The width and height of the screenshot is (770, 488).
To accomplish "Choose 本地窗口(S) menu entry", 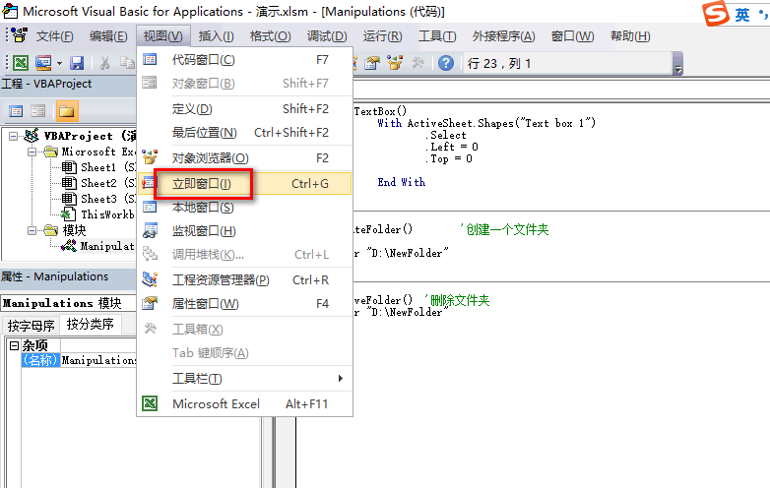I will [244, 208].
